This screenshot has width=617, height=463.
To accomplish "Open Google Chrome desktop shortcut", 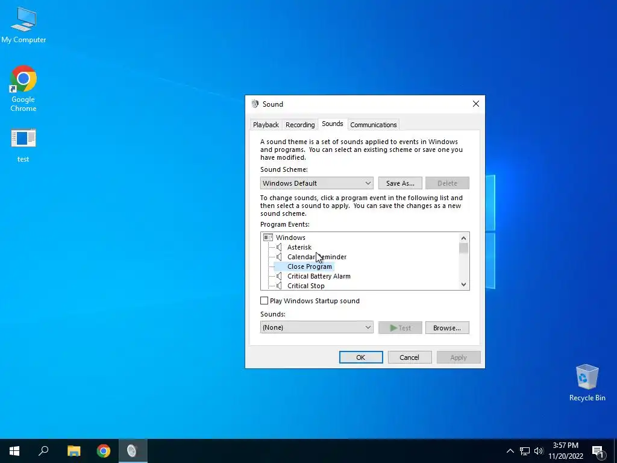I will (x=23, y=89).
